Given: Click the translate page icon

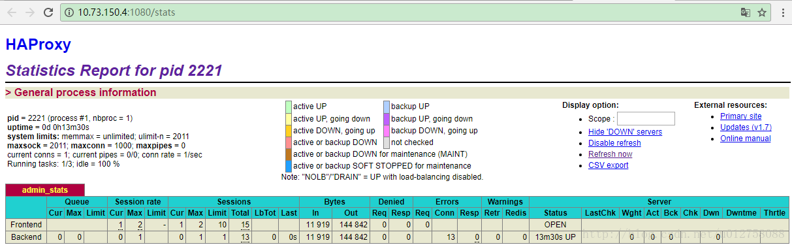Looking at the screenshot, I should click(x=746, y=12).
